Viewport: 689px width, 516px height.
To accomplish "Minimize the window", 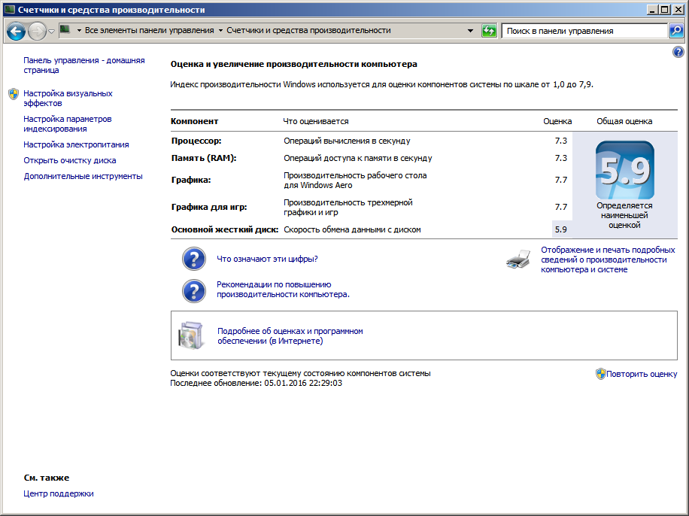I will coord(653,9).
